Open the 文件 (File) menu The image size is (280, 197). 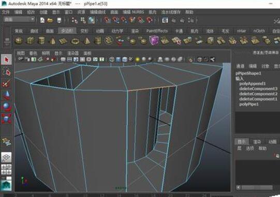pyautogui.click(x=6, y=12)
